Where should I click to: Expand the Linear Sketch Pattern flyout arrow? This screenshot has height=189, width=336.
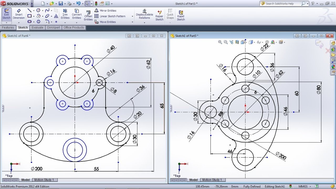[132, 16]
